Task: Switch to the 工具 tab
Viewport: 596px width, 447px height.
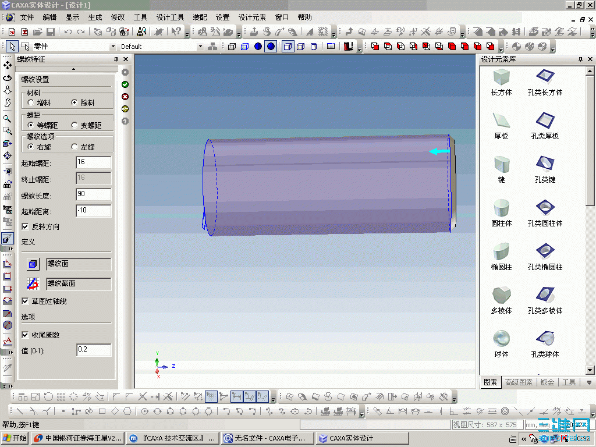Action: (569, 382)
